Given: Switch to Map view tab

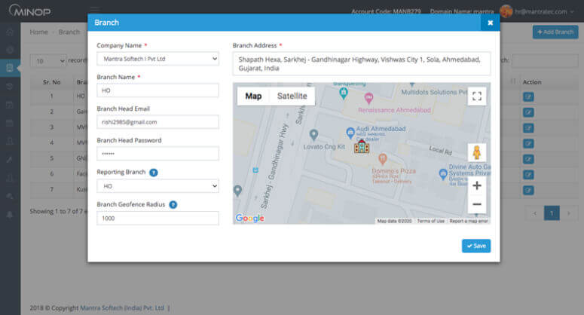Looking at the screenshot, I should tap(253, 96).
